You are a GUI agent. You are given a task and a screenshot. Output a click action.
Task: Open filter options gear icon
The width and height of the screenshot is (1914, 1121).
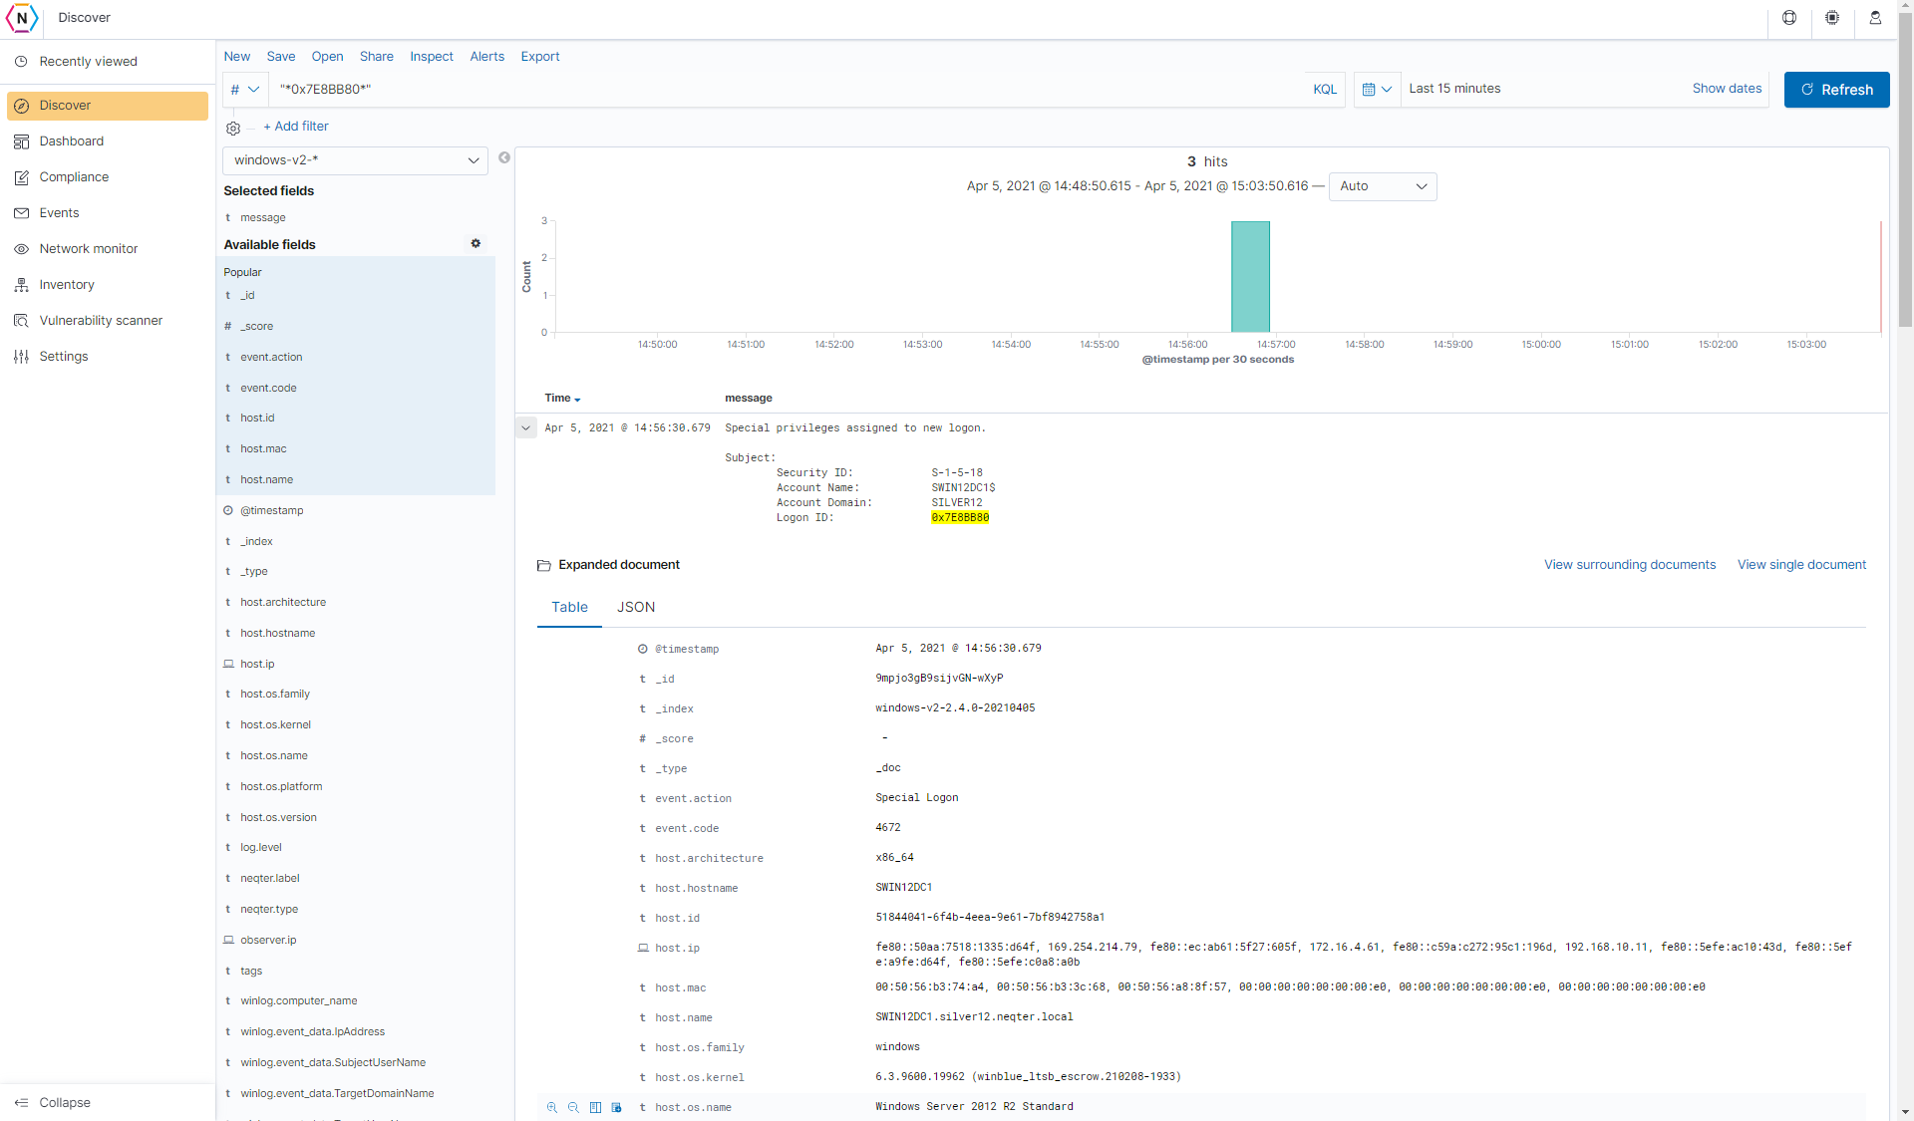(x=233, y=128)
